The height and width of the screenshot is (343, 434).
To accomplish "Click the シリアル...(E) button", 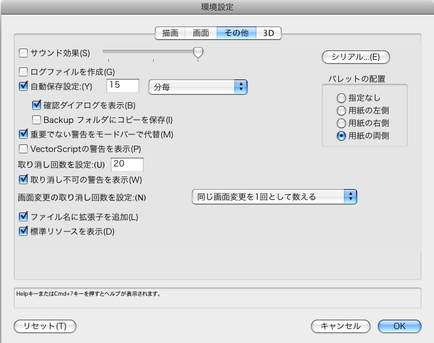I will (x=356, y=57).
